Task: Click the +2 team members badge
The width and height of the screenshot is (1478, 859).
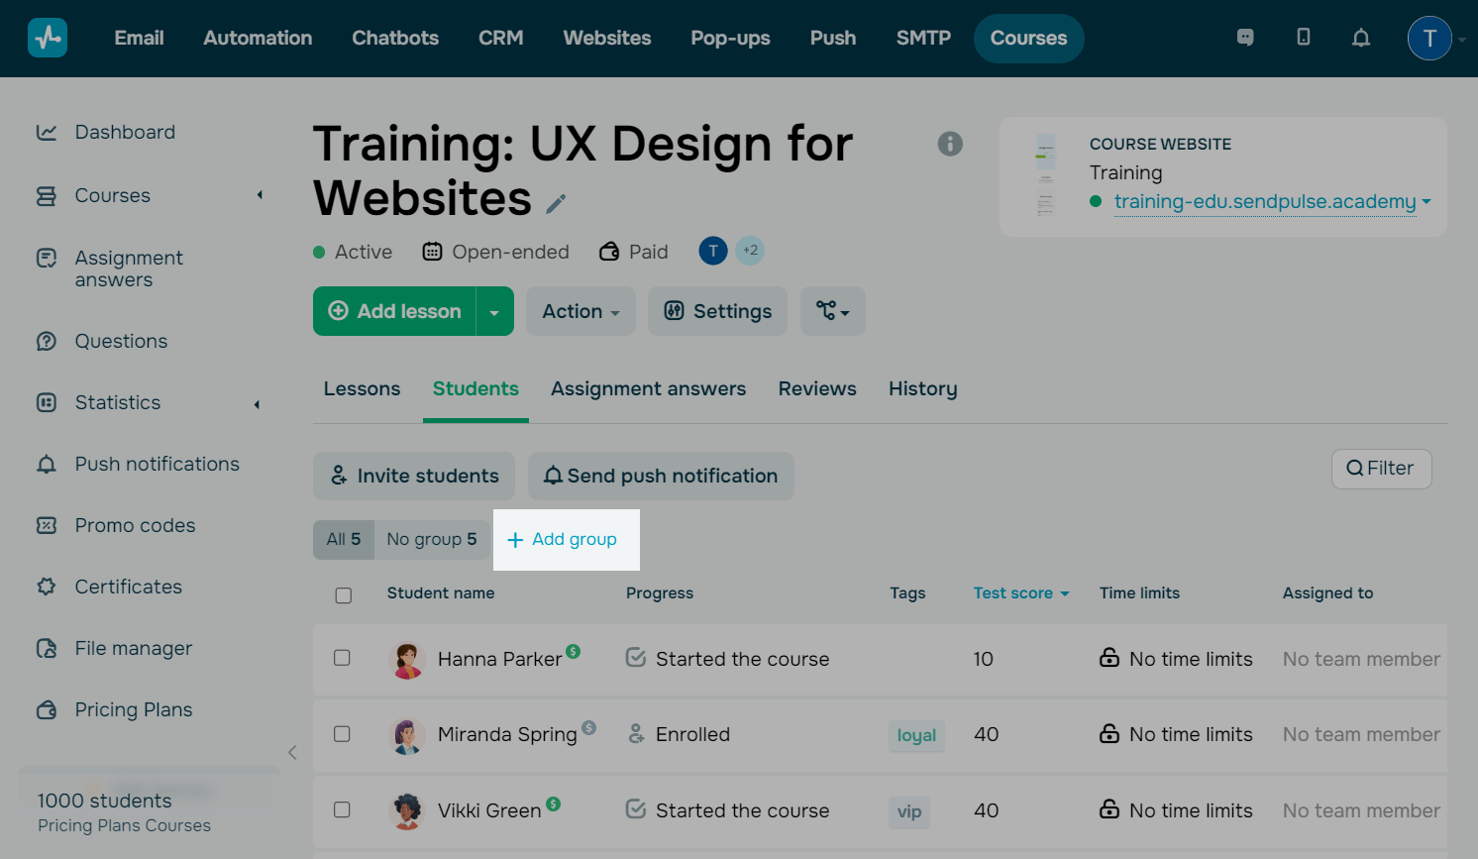Action: click(x=751, y=251)
